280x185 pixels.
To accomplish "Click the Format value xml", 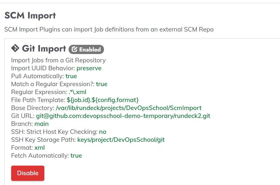I will (x=40, y=147).
